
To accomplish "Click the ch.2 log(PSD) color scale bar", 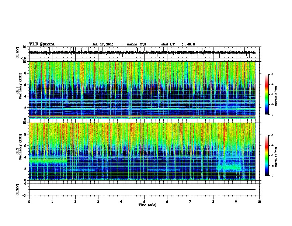I will tap(267, 155).
